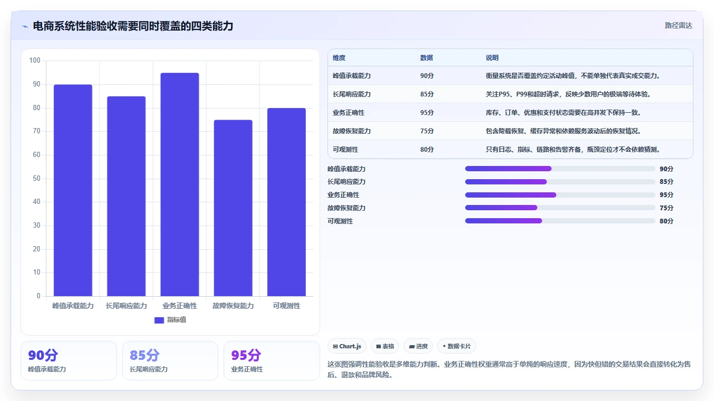Screen dimensions: 714x401
Task: Click the 故障恢复能力 progress bar
Action: tap(560, 208)
